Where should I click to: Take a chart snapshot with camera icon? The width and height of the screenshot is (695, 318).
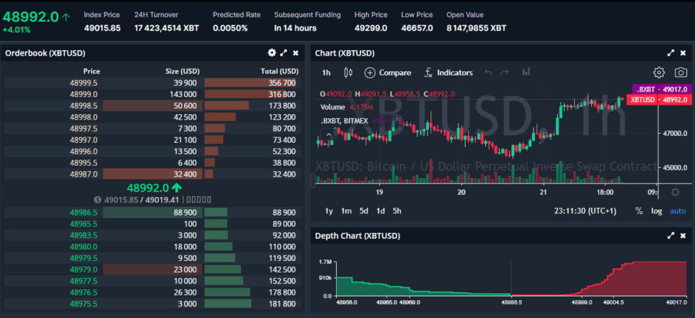point(681,72)
